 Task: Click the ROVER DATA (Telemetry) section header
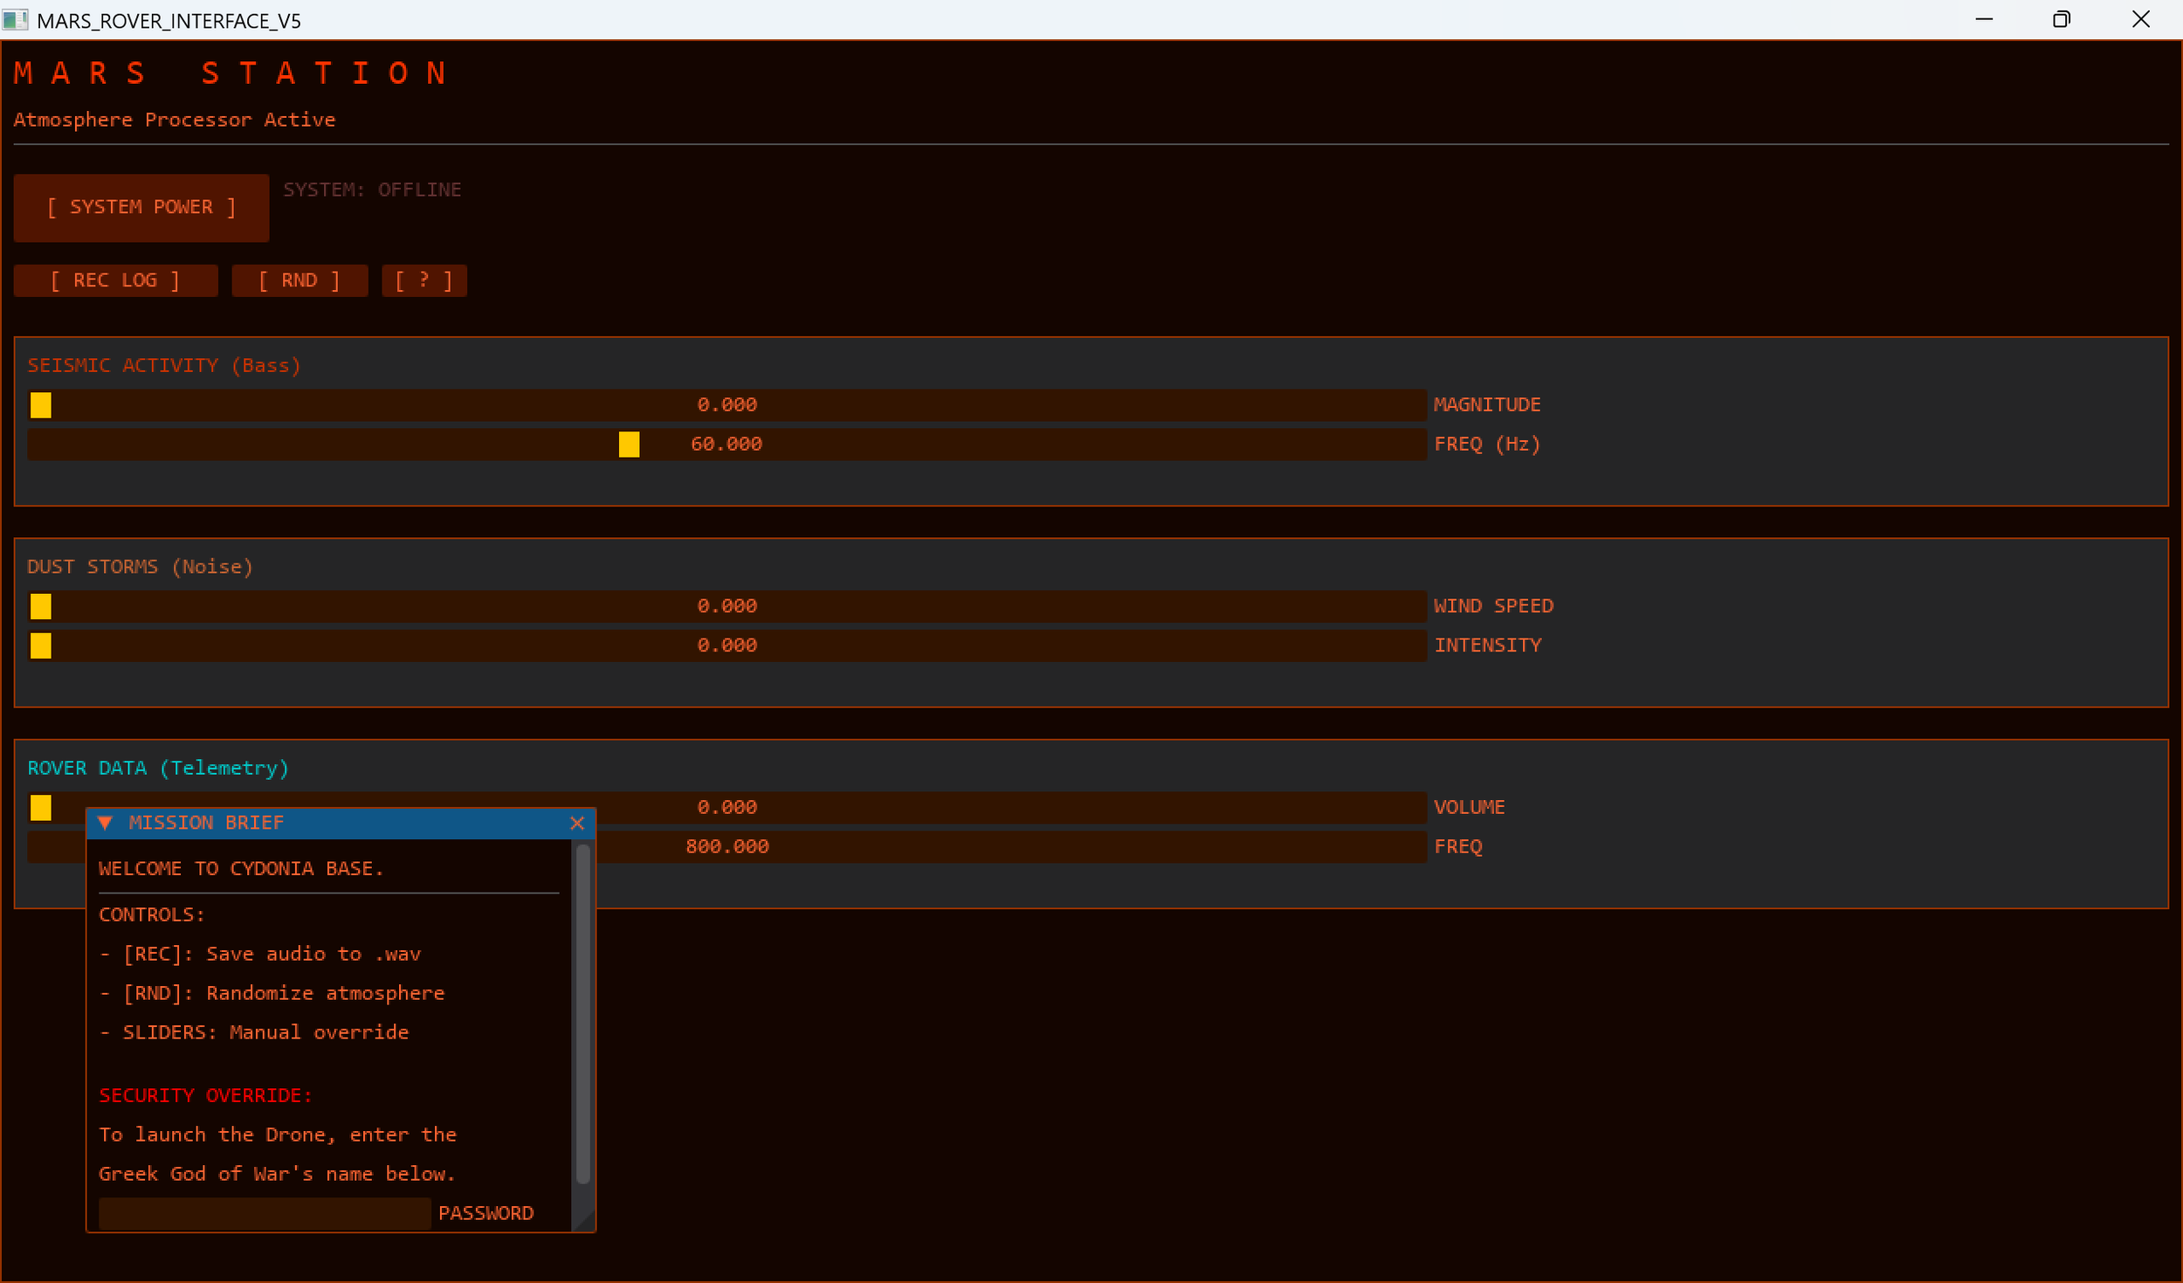(157, 768)
